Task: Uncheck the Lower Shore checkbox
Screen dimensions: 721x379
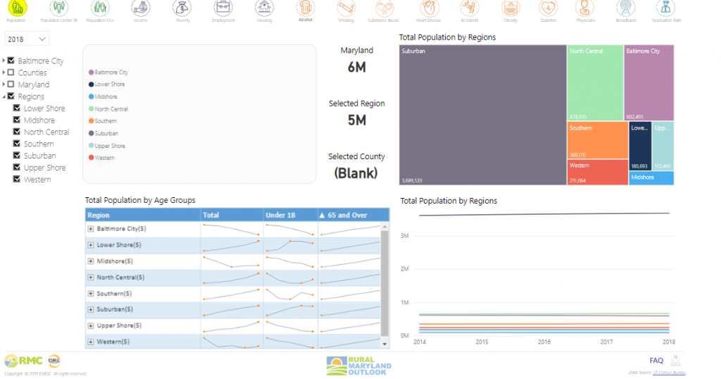Action: coord(18,108)
